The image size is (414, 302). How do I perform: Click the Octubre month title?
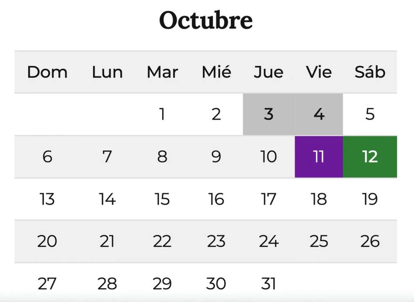point(206,20)
